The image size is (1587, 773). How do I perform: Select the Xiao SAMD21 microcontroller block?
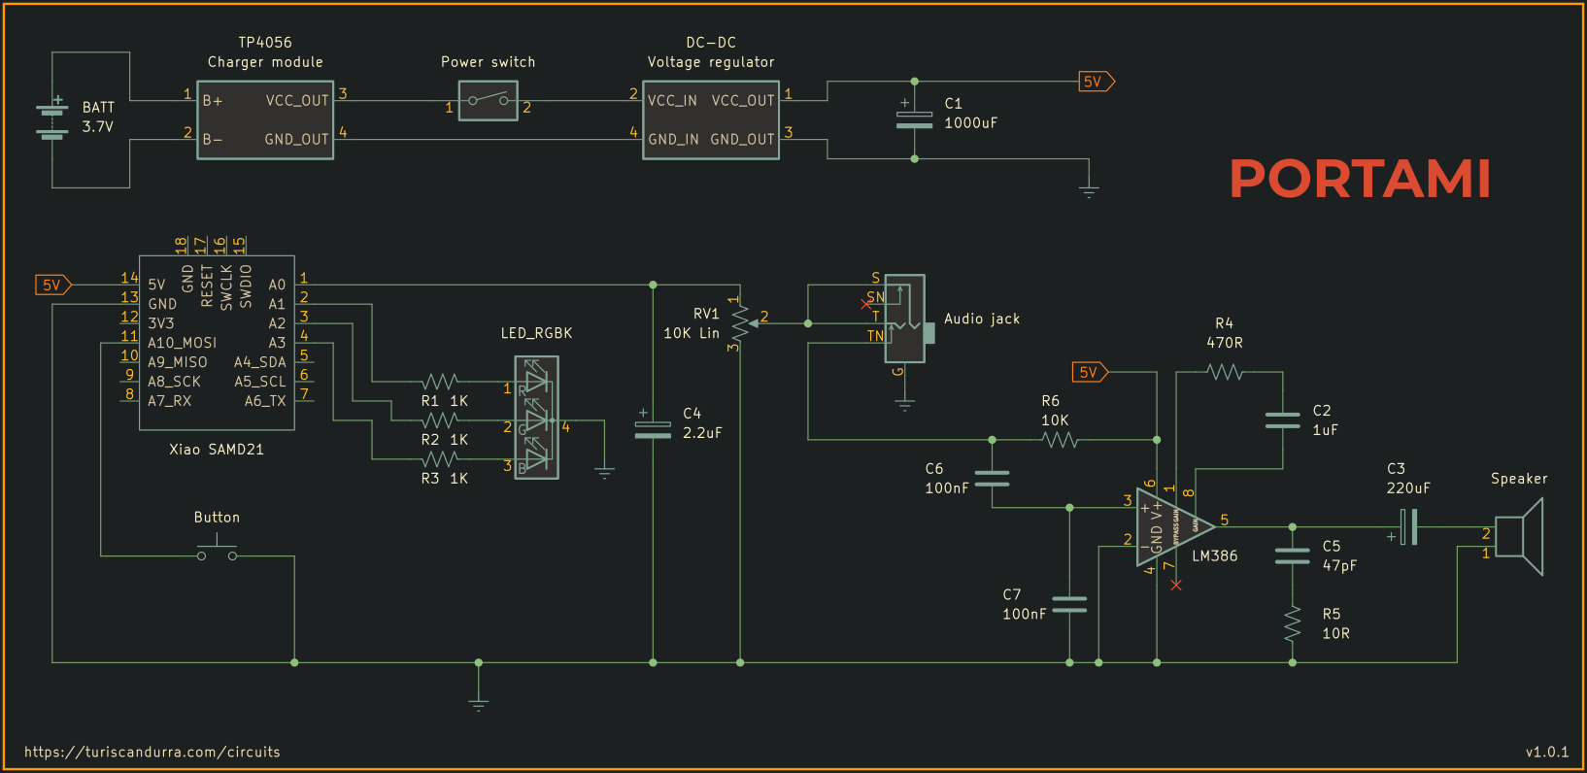tap(217, 343)
